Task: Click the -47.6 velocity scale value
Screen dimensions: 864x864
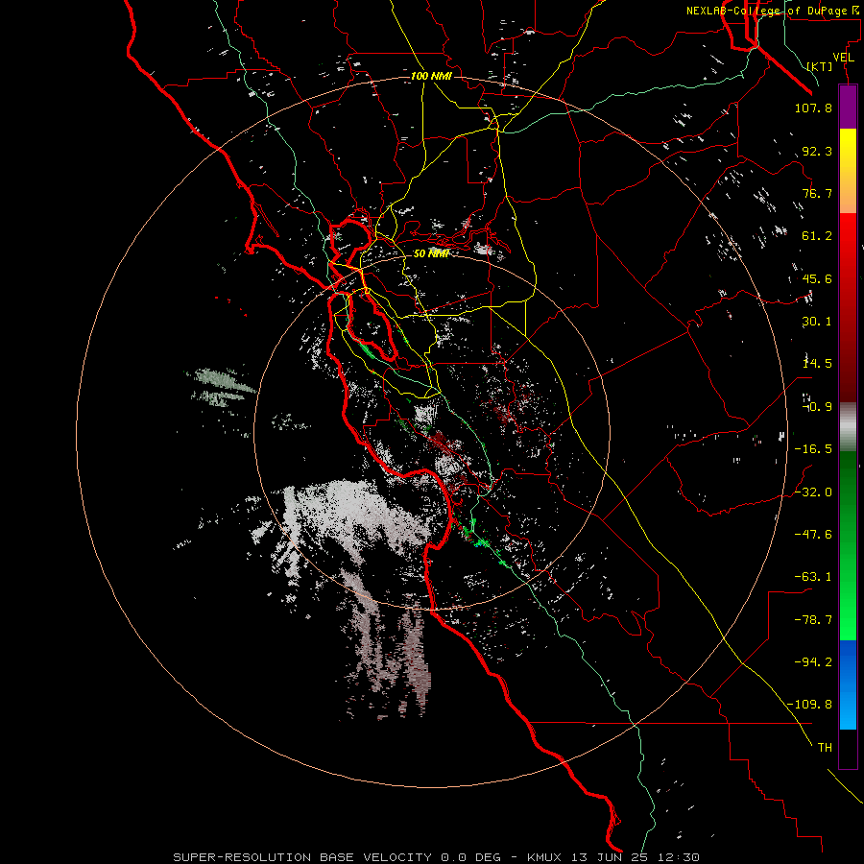Action: pos(813,535)
